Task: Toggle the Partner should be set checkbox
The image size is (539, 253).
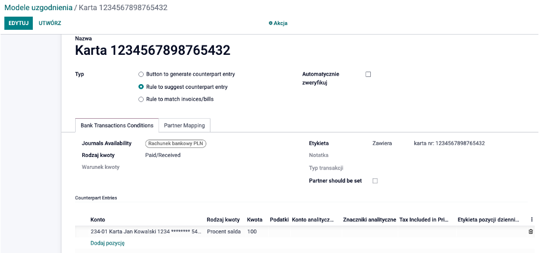Action: pos(375,181)
